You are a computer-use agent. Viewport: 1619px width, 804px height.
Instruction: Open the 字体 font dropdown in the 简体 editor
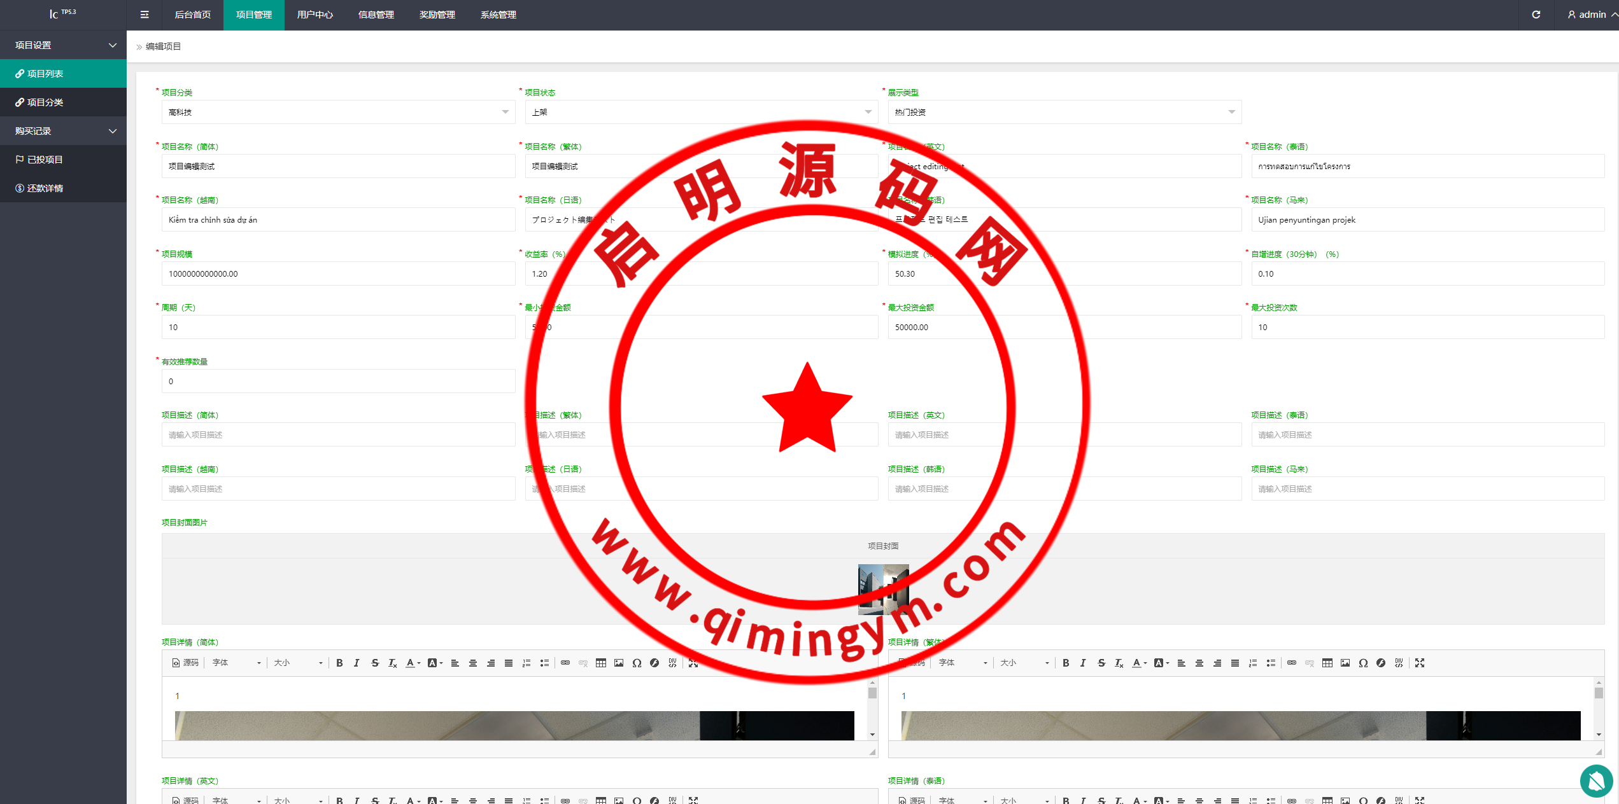236,663
